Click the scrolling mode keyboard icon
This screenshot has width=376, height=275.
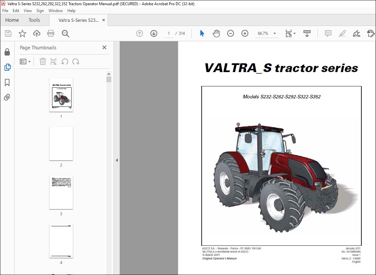point(307,33)
